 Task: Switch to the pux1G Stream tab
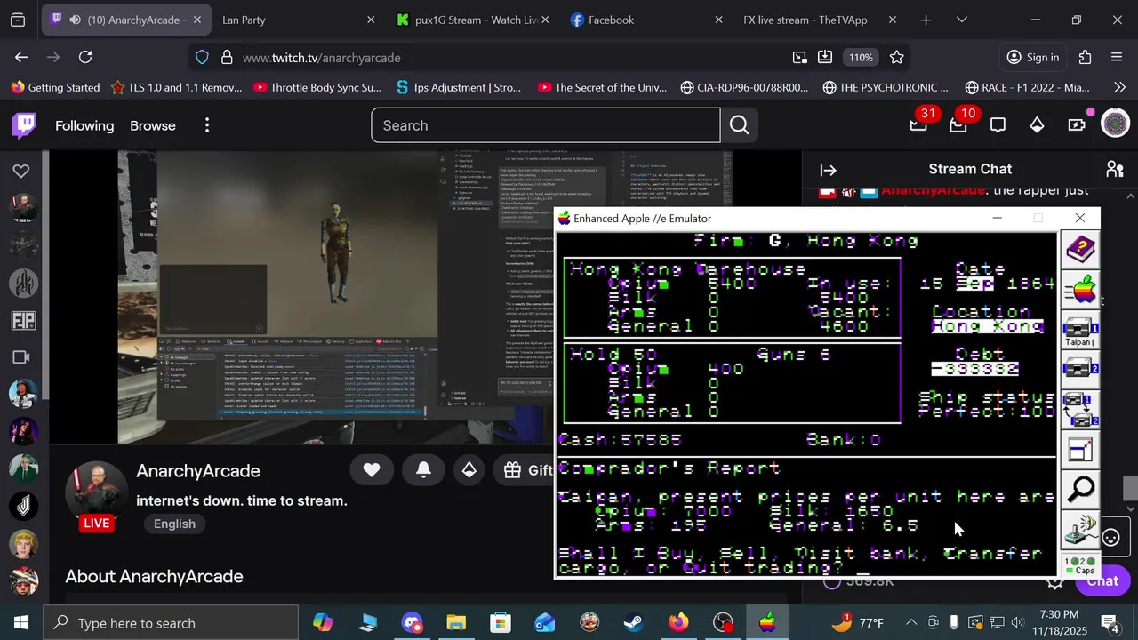tap(473, 20)
